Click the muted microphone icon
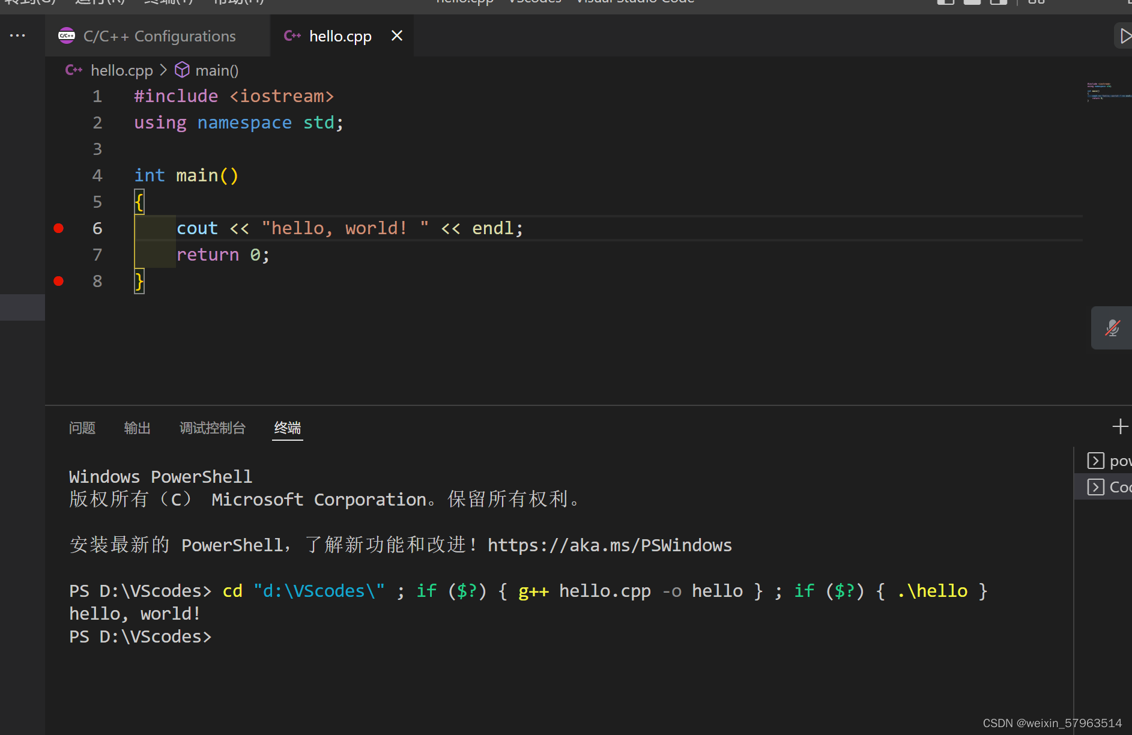1132x735 pixels. click(1112, 328)
